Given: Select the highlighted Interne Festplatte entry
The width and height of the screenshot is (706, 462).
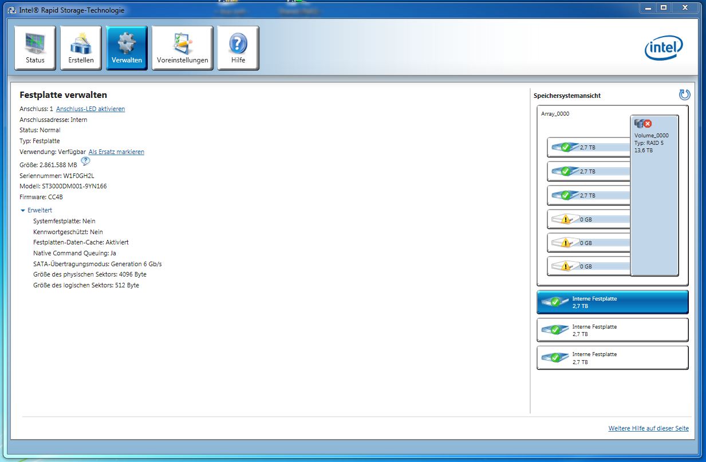Looking at the screenshot, I should pyautogui.click(x=613, y=302).
